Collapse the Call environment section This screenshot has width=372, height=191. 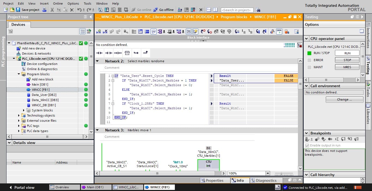pyautogui.click(x=307, y=86)
